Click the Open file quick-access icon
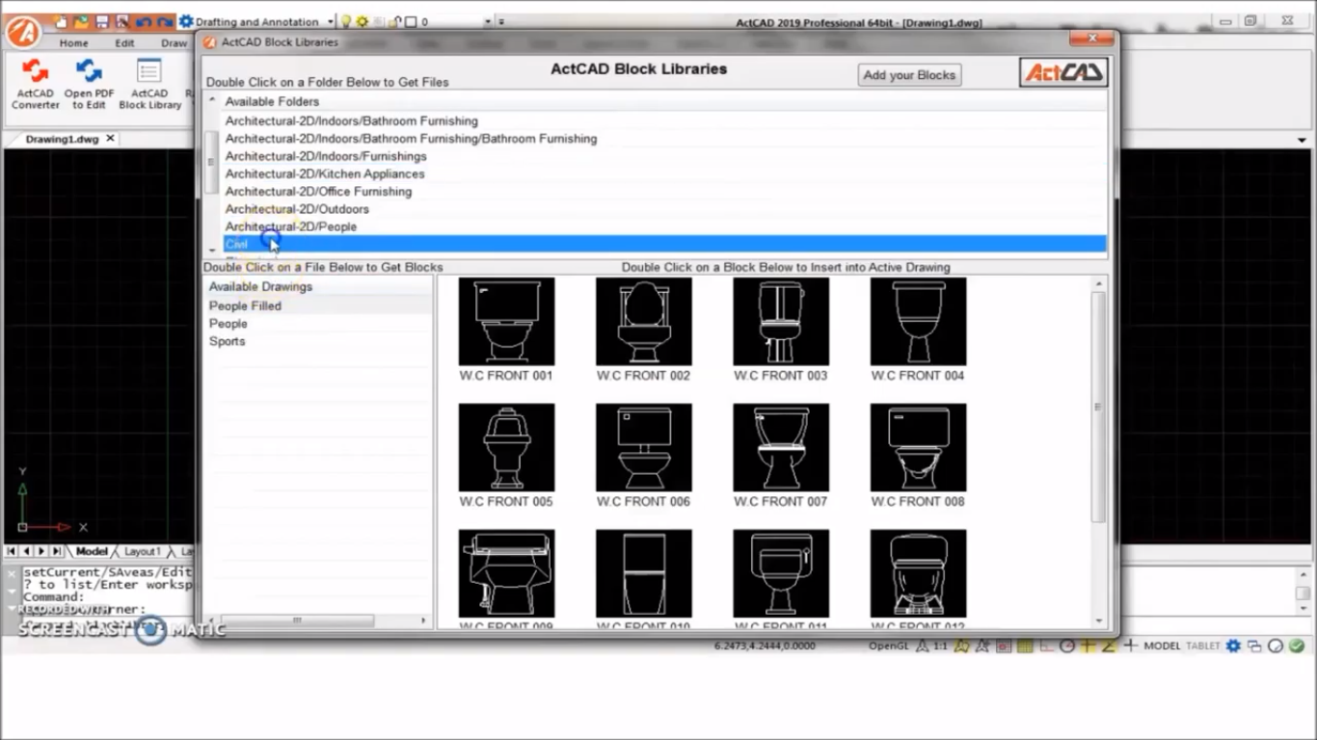Viewport: 1317px width, 740px height. click(x=82, y=21)
